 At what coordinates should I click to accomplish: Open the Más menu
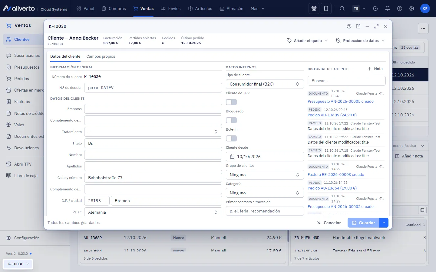[257, 8]
